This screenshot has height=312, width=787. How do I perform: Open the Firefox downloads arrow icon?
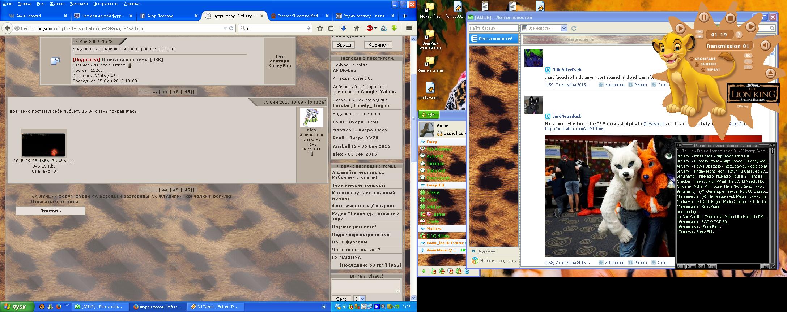click(344, 28)
